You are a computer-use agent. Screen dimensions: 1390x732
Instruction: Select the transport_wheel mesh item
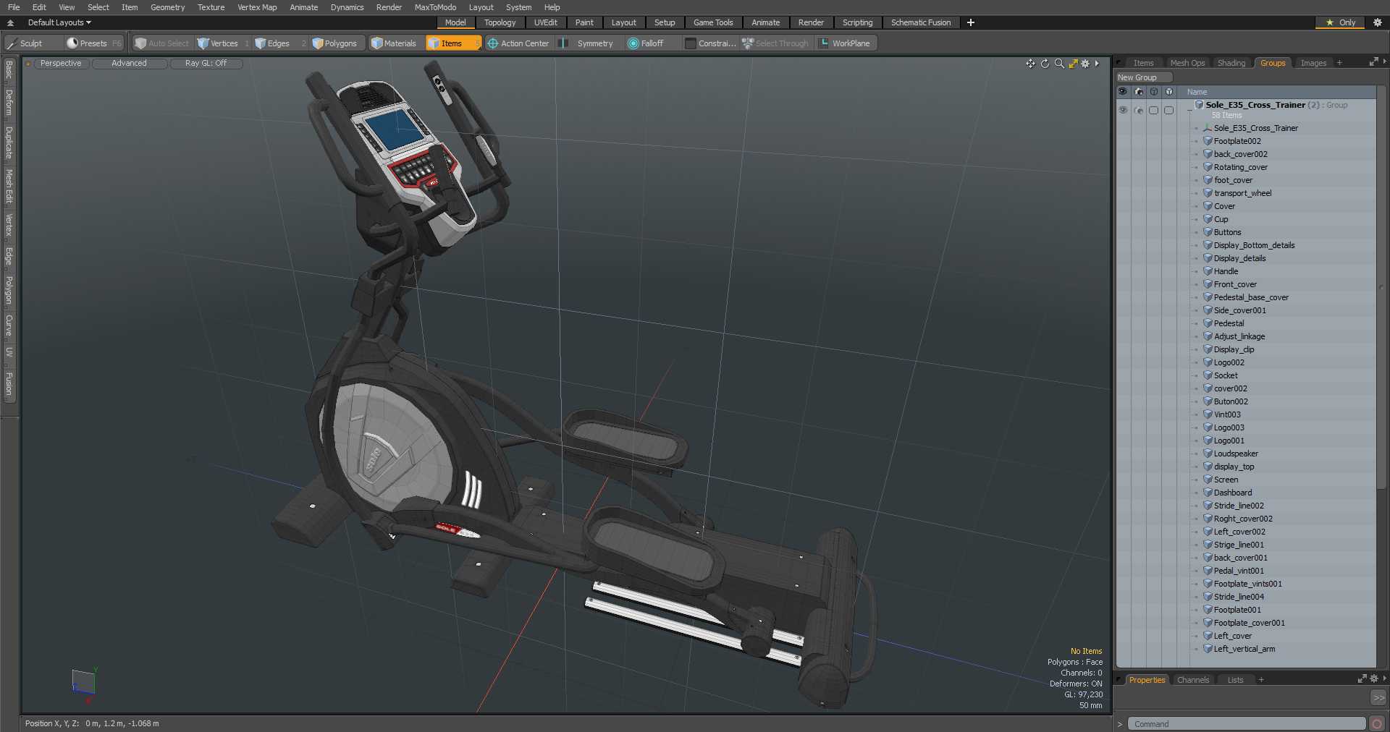1242,193
